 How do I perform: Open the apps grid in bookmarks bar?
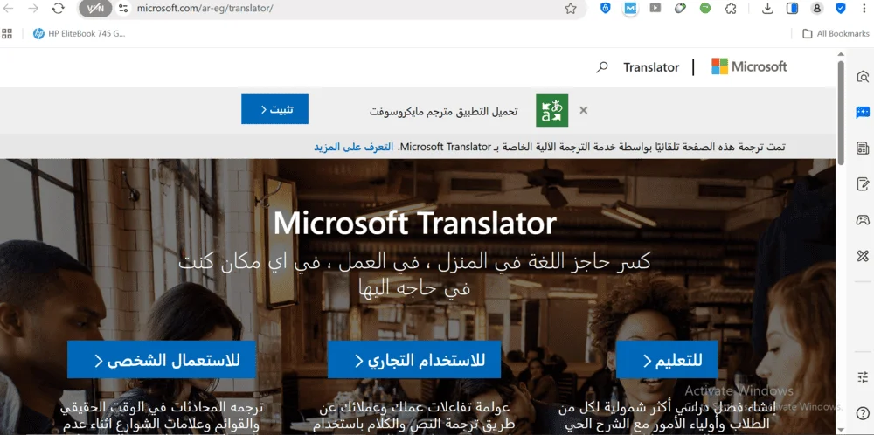coord(7,33)
